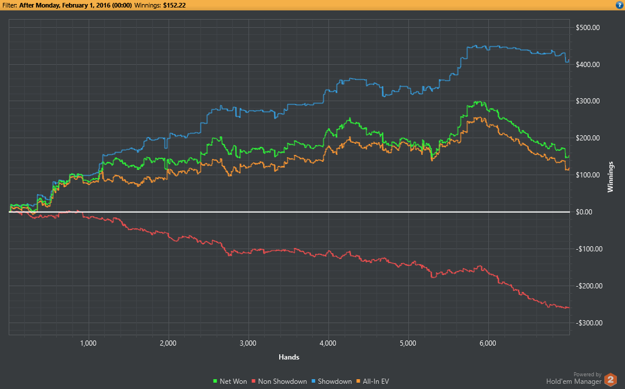Click the 6,000 hands x-axis label
The image size is (625, 389).
pyautogui.click(x=488, y=343)
